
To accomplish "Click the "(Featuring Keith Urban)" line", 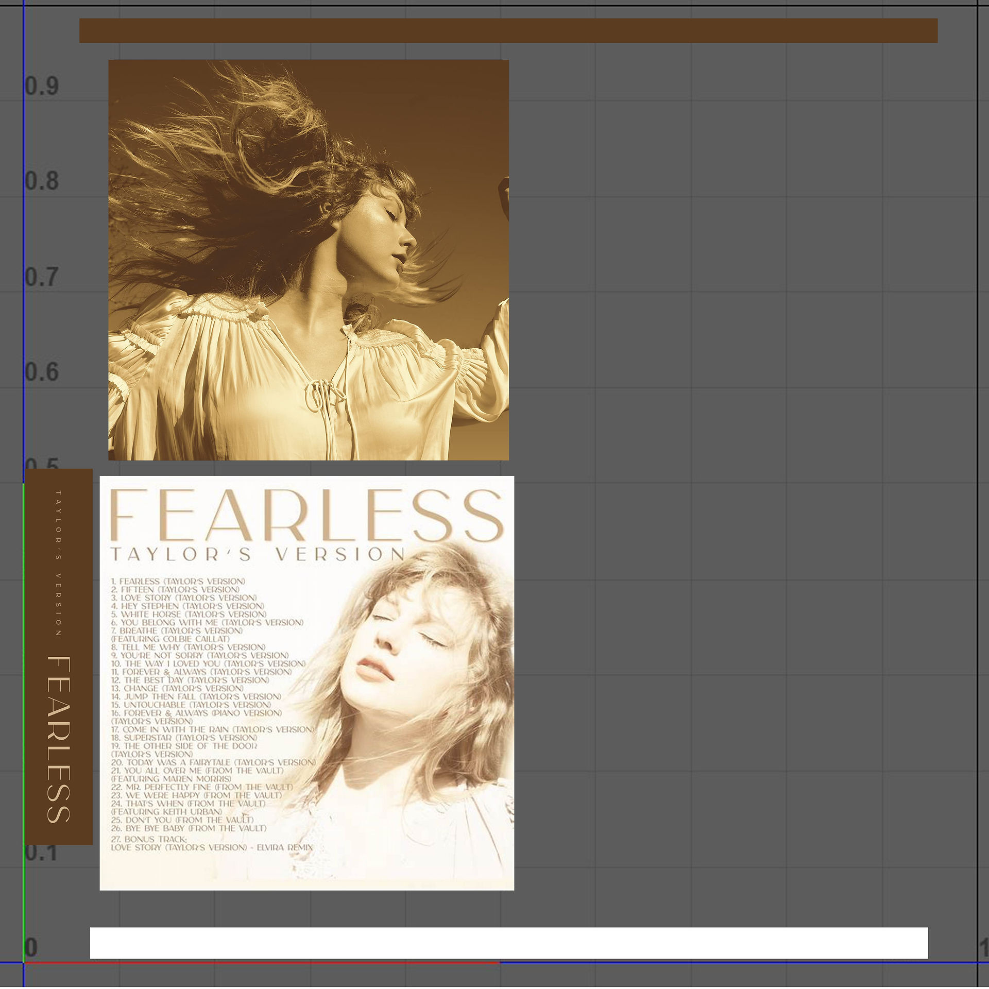I will 167,812.
